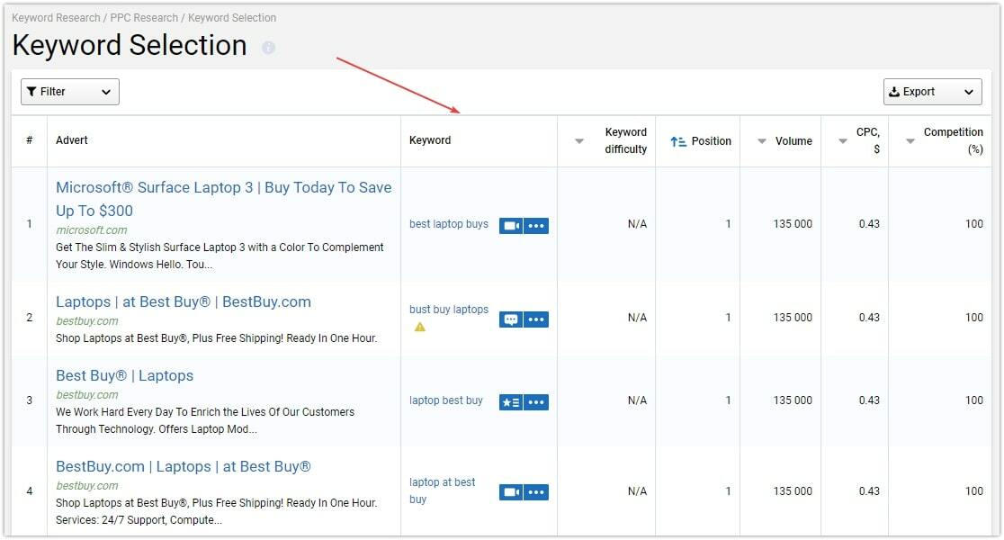Click bestbuy.com domain in row 3

tap(87, 394)
